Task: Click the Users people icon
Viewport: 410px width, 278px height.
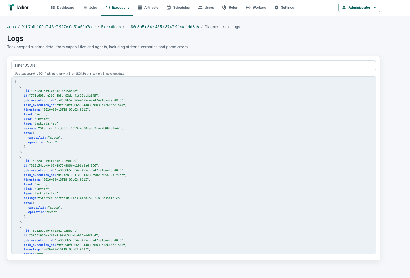Action: [x=200, y=8]
